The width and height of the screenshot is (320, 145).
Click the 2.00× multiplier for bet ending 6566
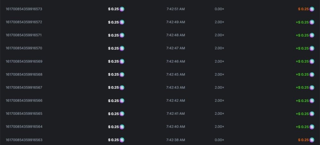(x=219, y=100)
